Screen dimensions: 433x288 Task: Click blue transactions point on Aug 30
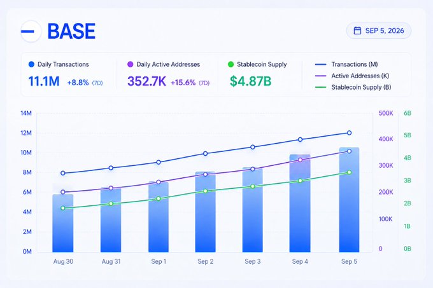pos(63,173)
